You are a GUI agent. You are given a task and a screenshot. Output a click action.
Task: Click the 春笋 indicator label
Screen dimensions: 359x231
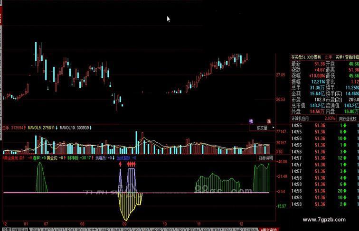(x=37, y=158)
